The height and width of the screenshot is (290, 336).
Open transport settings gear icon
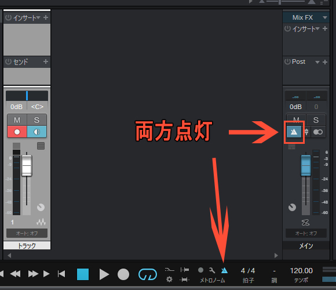[169, 280]
